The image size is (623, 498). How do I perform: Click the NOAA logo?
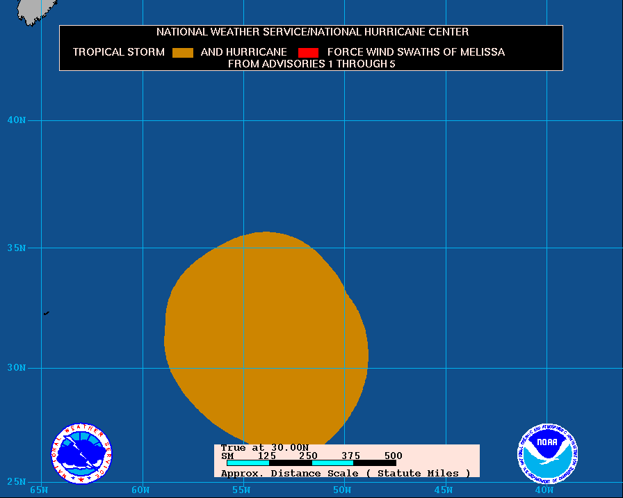(547, 453)
